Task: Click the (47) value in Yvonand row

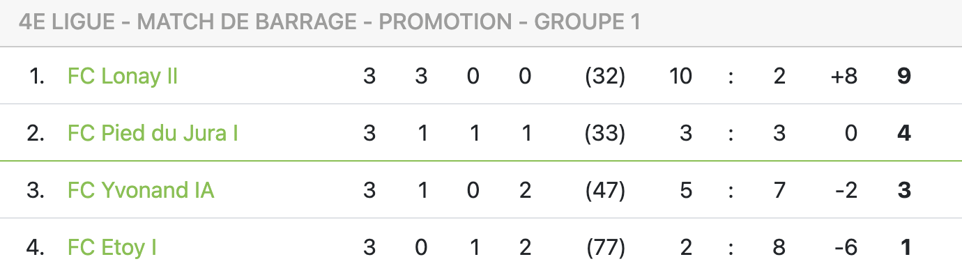Action: (x=605, y=190)
